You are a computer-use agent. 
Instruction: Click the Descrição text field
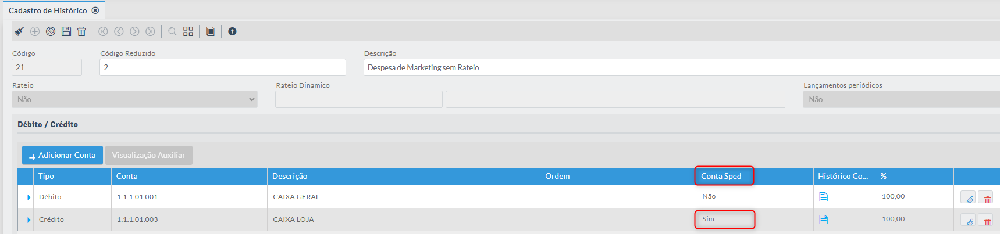pos(681,67)
